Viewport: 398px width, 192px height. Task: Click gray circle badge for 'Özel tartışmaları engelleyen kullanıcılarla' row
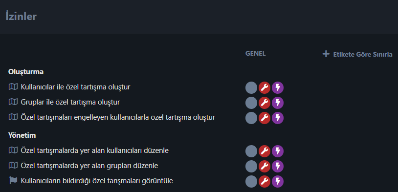pyautogui.click(x=251, y=118)
